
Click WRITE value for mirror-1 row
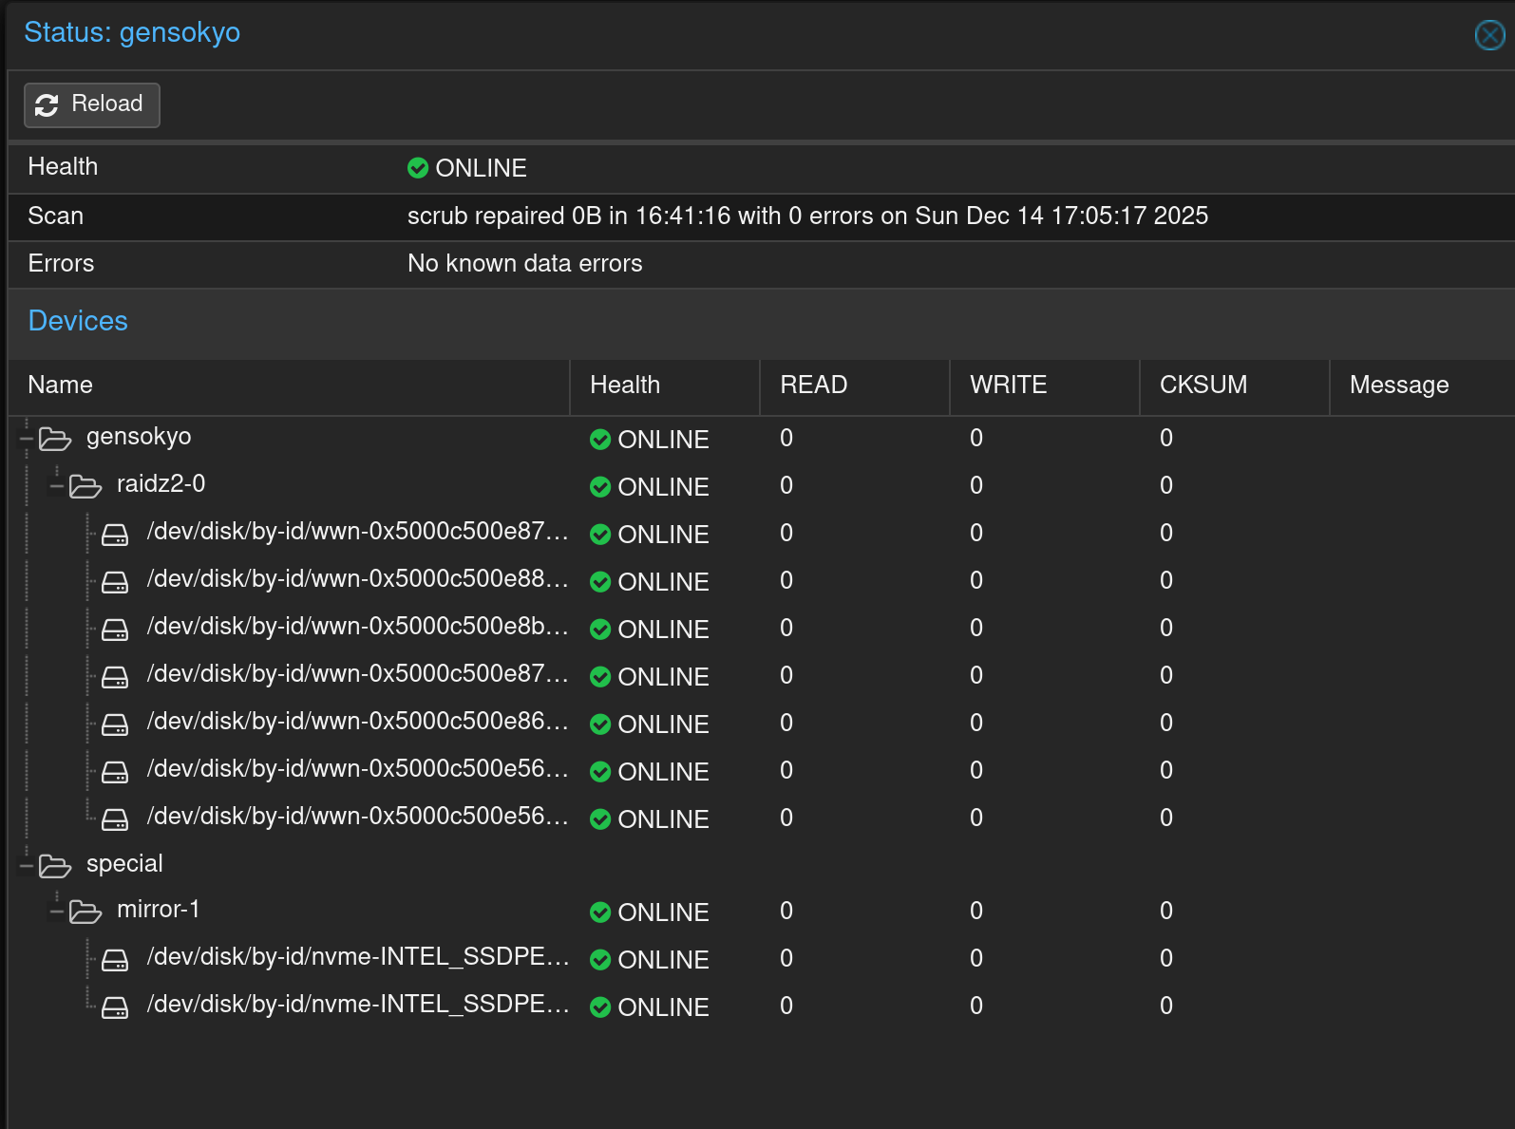(976, 912)
